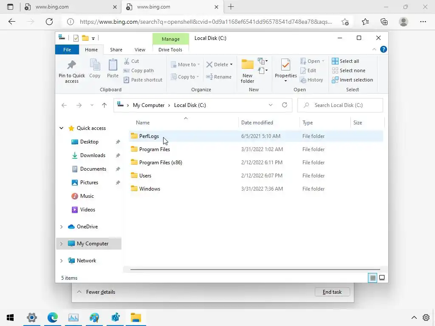The width and height of the screenshot is (435, 326).
Task: Open Explorer Help with the question mark icon
Action: 384,49
